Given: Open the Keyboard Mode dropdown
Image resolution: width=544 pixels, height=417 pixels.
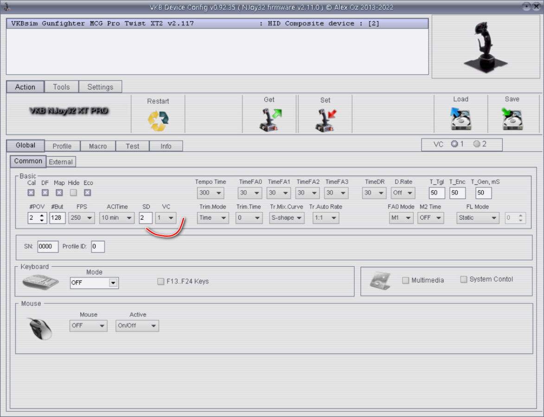Looking at the screenshot, I should click(x=94, y=283).
